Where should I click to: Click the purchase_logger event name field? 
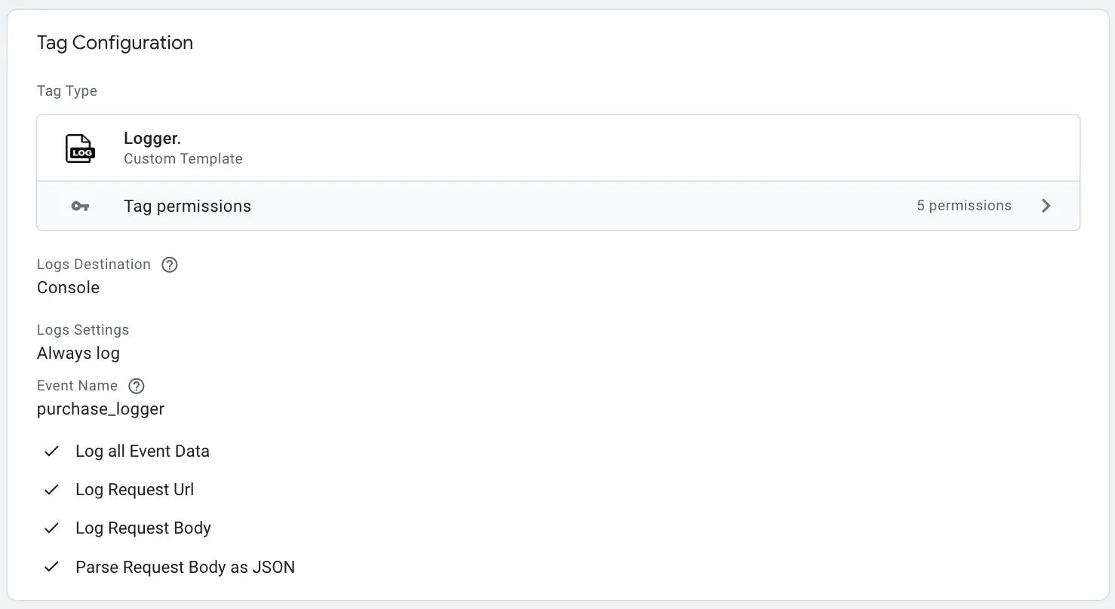100,409
